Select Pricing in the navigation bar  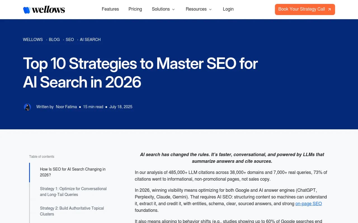135,9
